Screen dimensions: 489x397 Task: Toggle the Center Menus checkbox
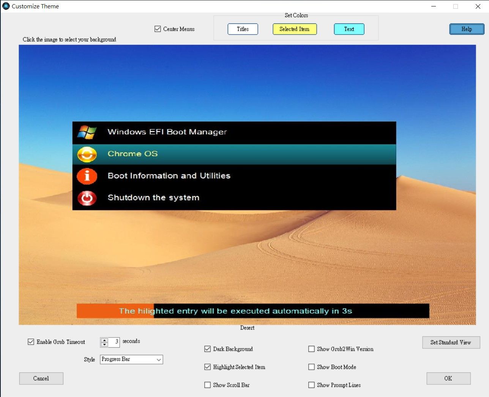(158, 29)
